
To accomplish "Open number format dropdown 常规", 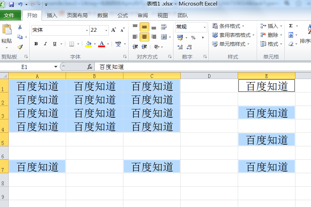I will click(205, 27).
